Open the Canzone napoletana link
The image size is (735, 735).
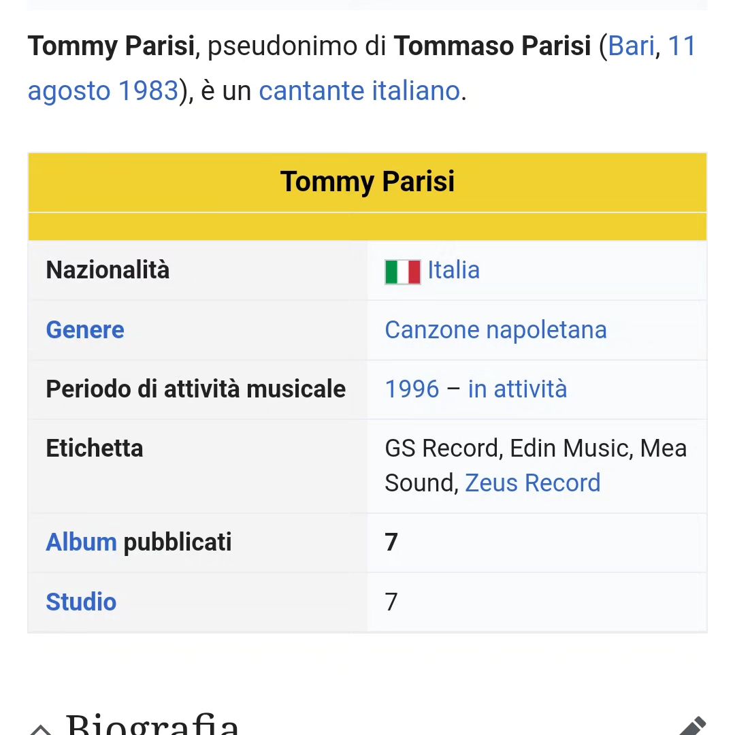496,330
